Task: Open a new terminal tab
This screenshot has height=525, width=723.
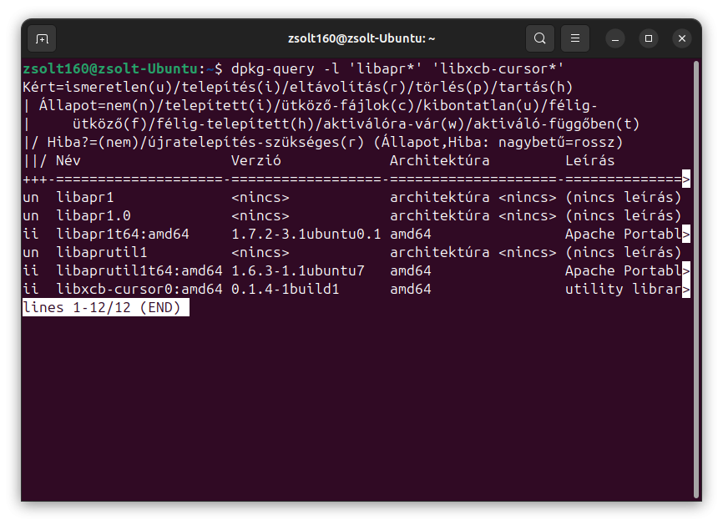Action: coord(42,38)
